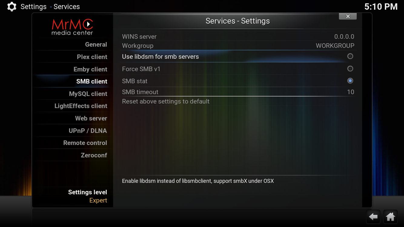Image resolution: width=404 pixels, height=227 pixels.
Task: Go to Web server settings
Action: coord(91,118)
